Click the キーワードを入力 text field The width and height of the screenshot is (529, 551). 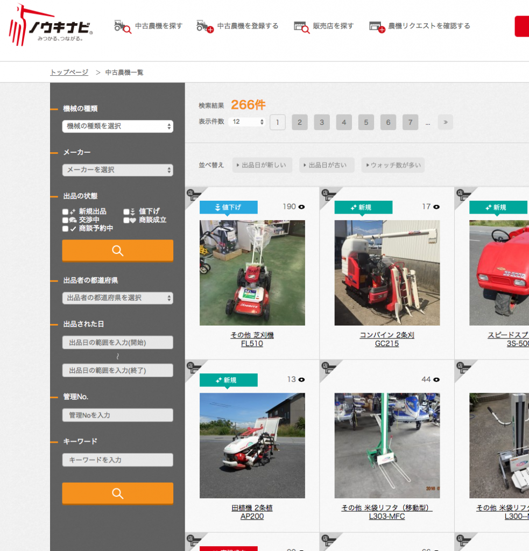117,460
